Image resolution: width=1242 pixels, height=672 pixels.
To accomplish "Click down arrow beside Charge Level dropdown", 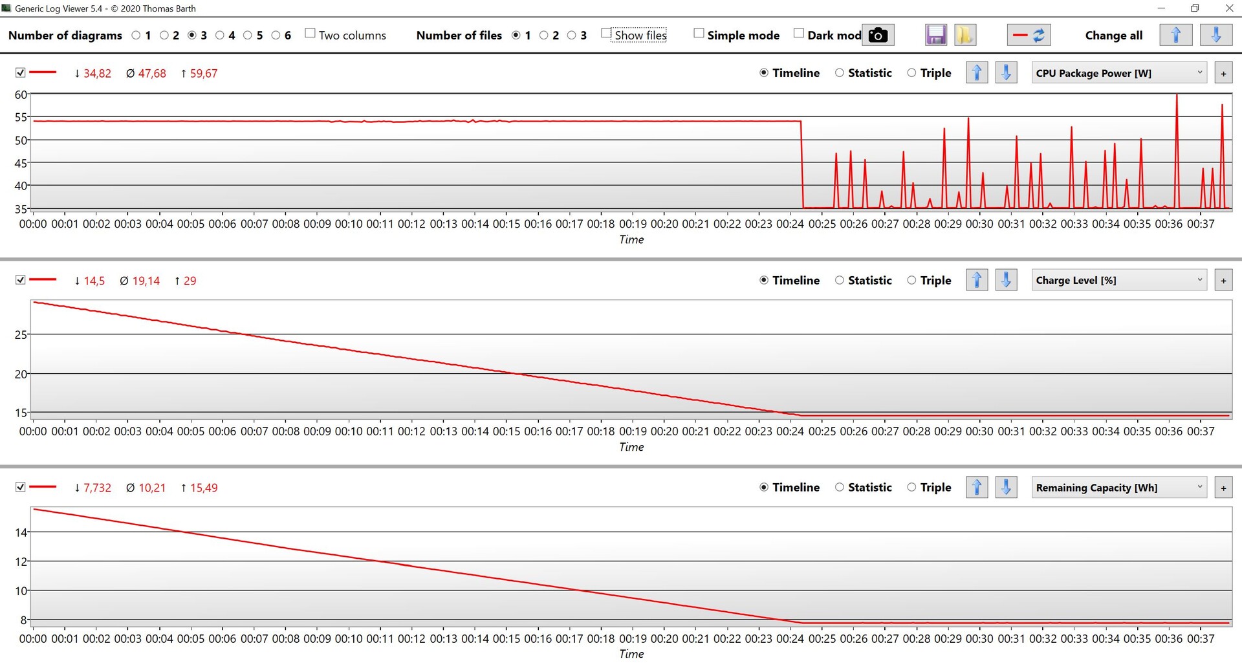I will coord(1006,280).
